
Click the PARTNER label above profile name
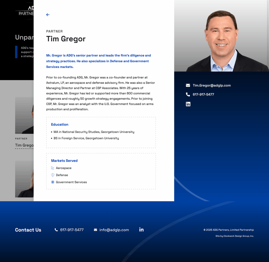click(x=54, y=31)
